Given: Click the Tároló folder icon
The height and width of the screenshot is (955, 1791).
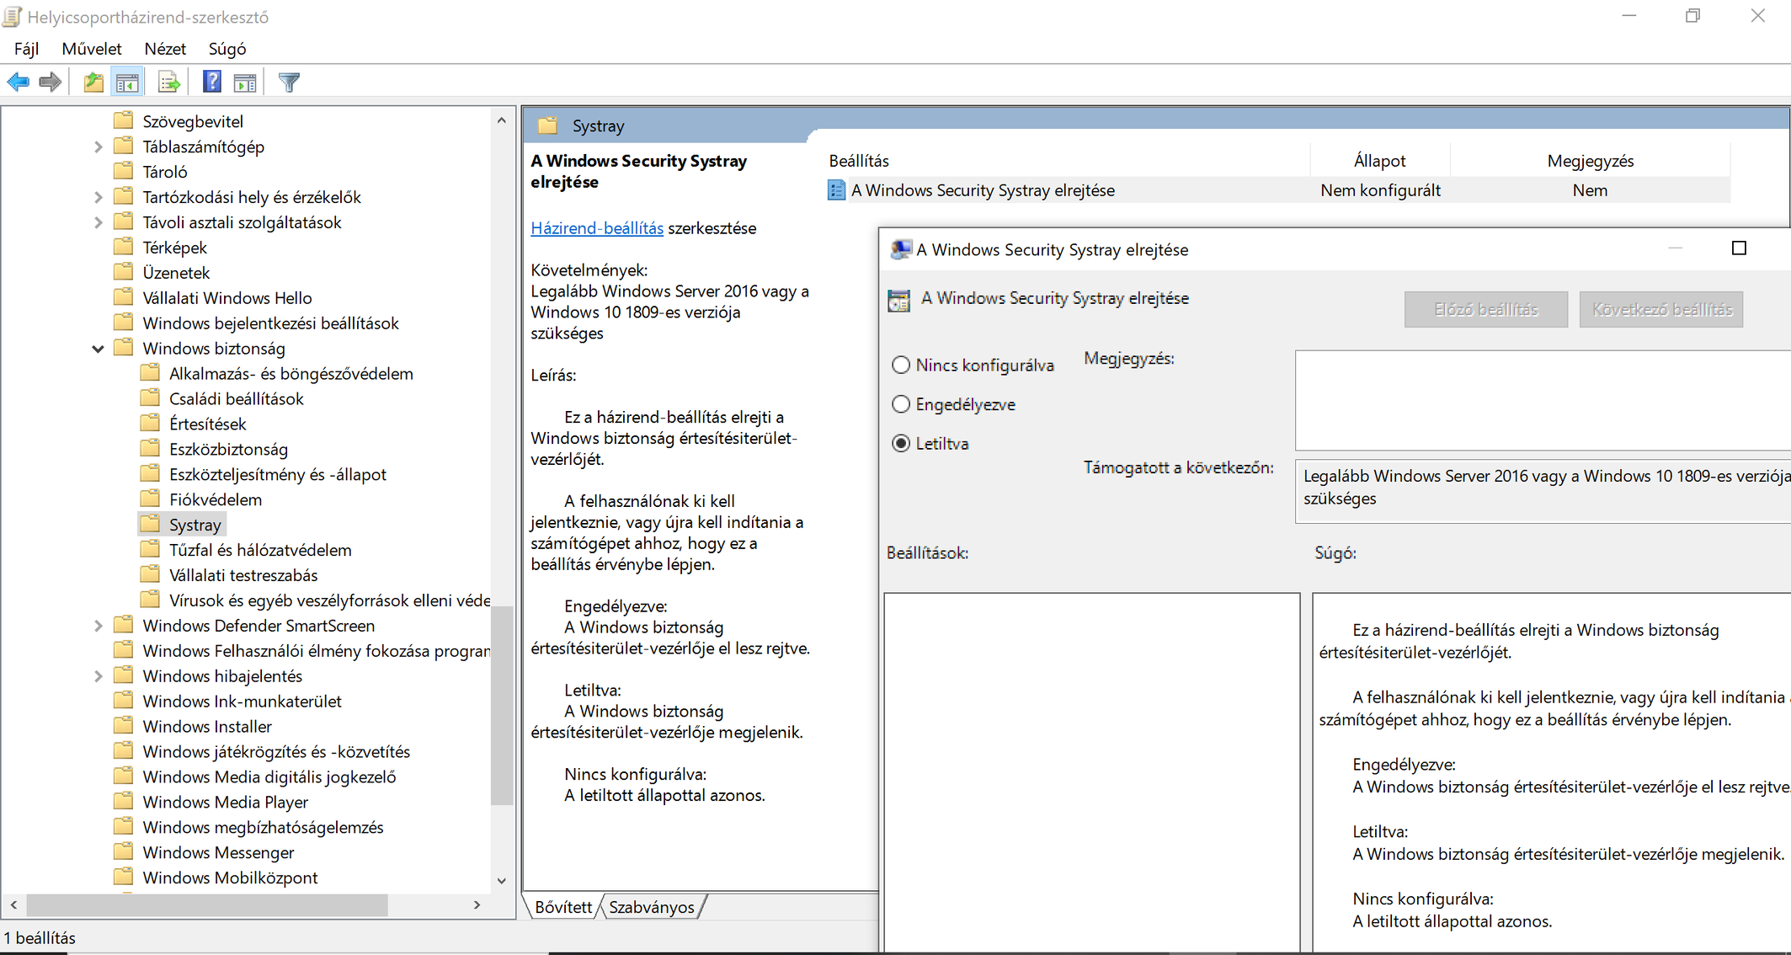Looking at the screenshot, I should coord(124,172).
